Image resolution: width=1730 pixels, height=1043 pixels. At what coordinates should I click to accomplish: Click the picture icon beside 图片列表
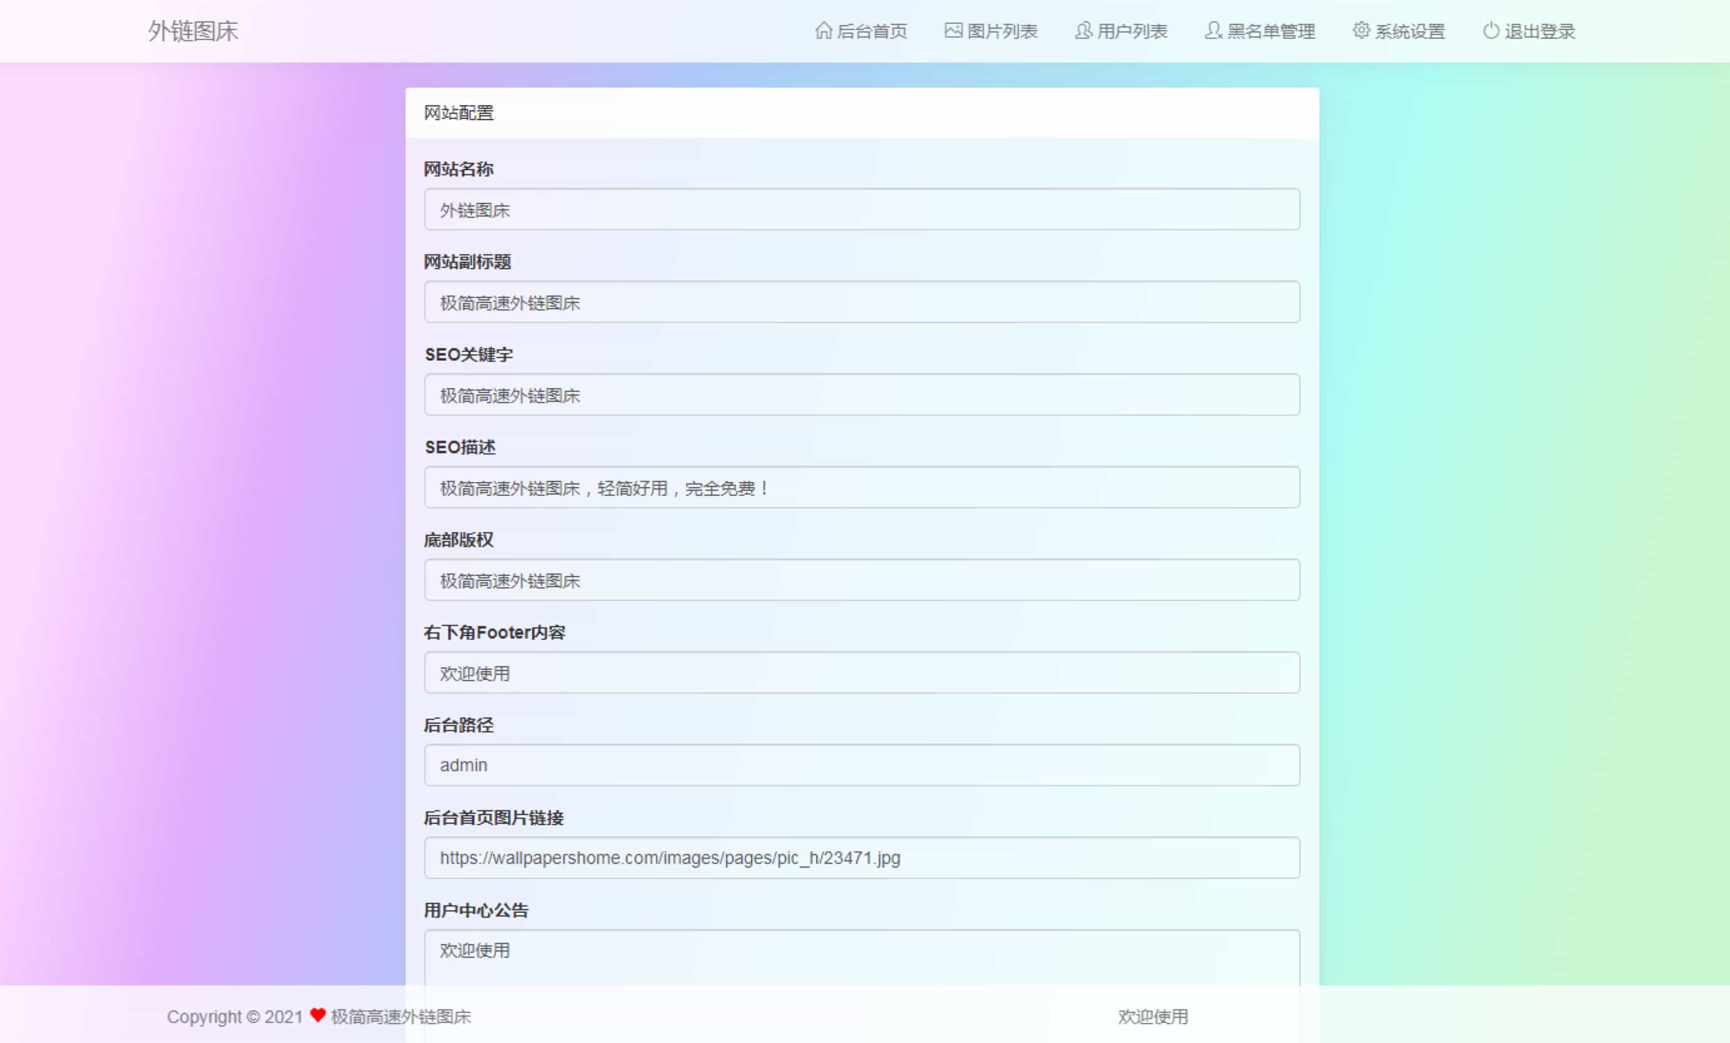click(x=951, y=31)
